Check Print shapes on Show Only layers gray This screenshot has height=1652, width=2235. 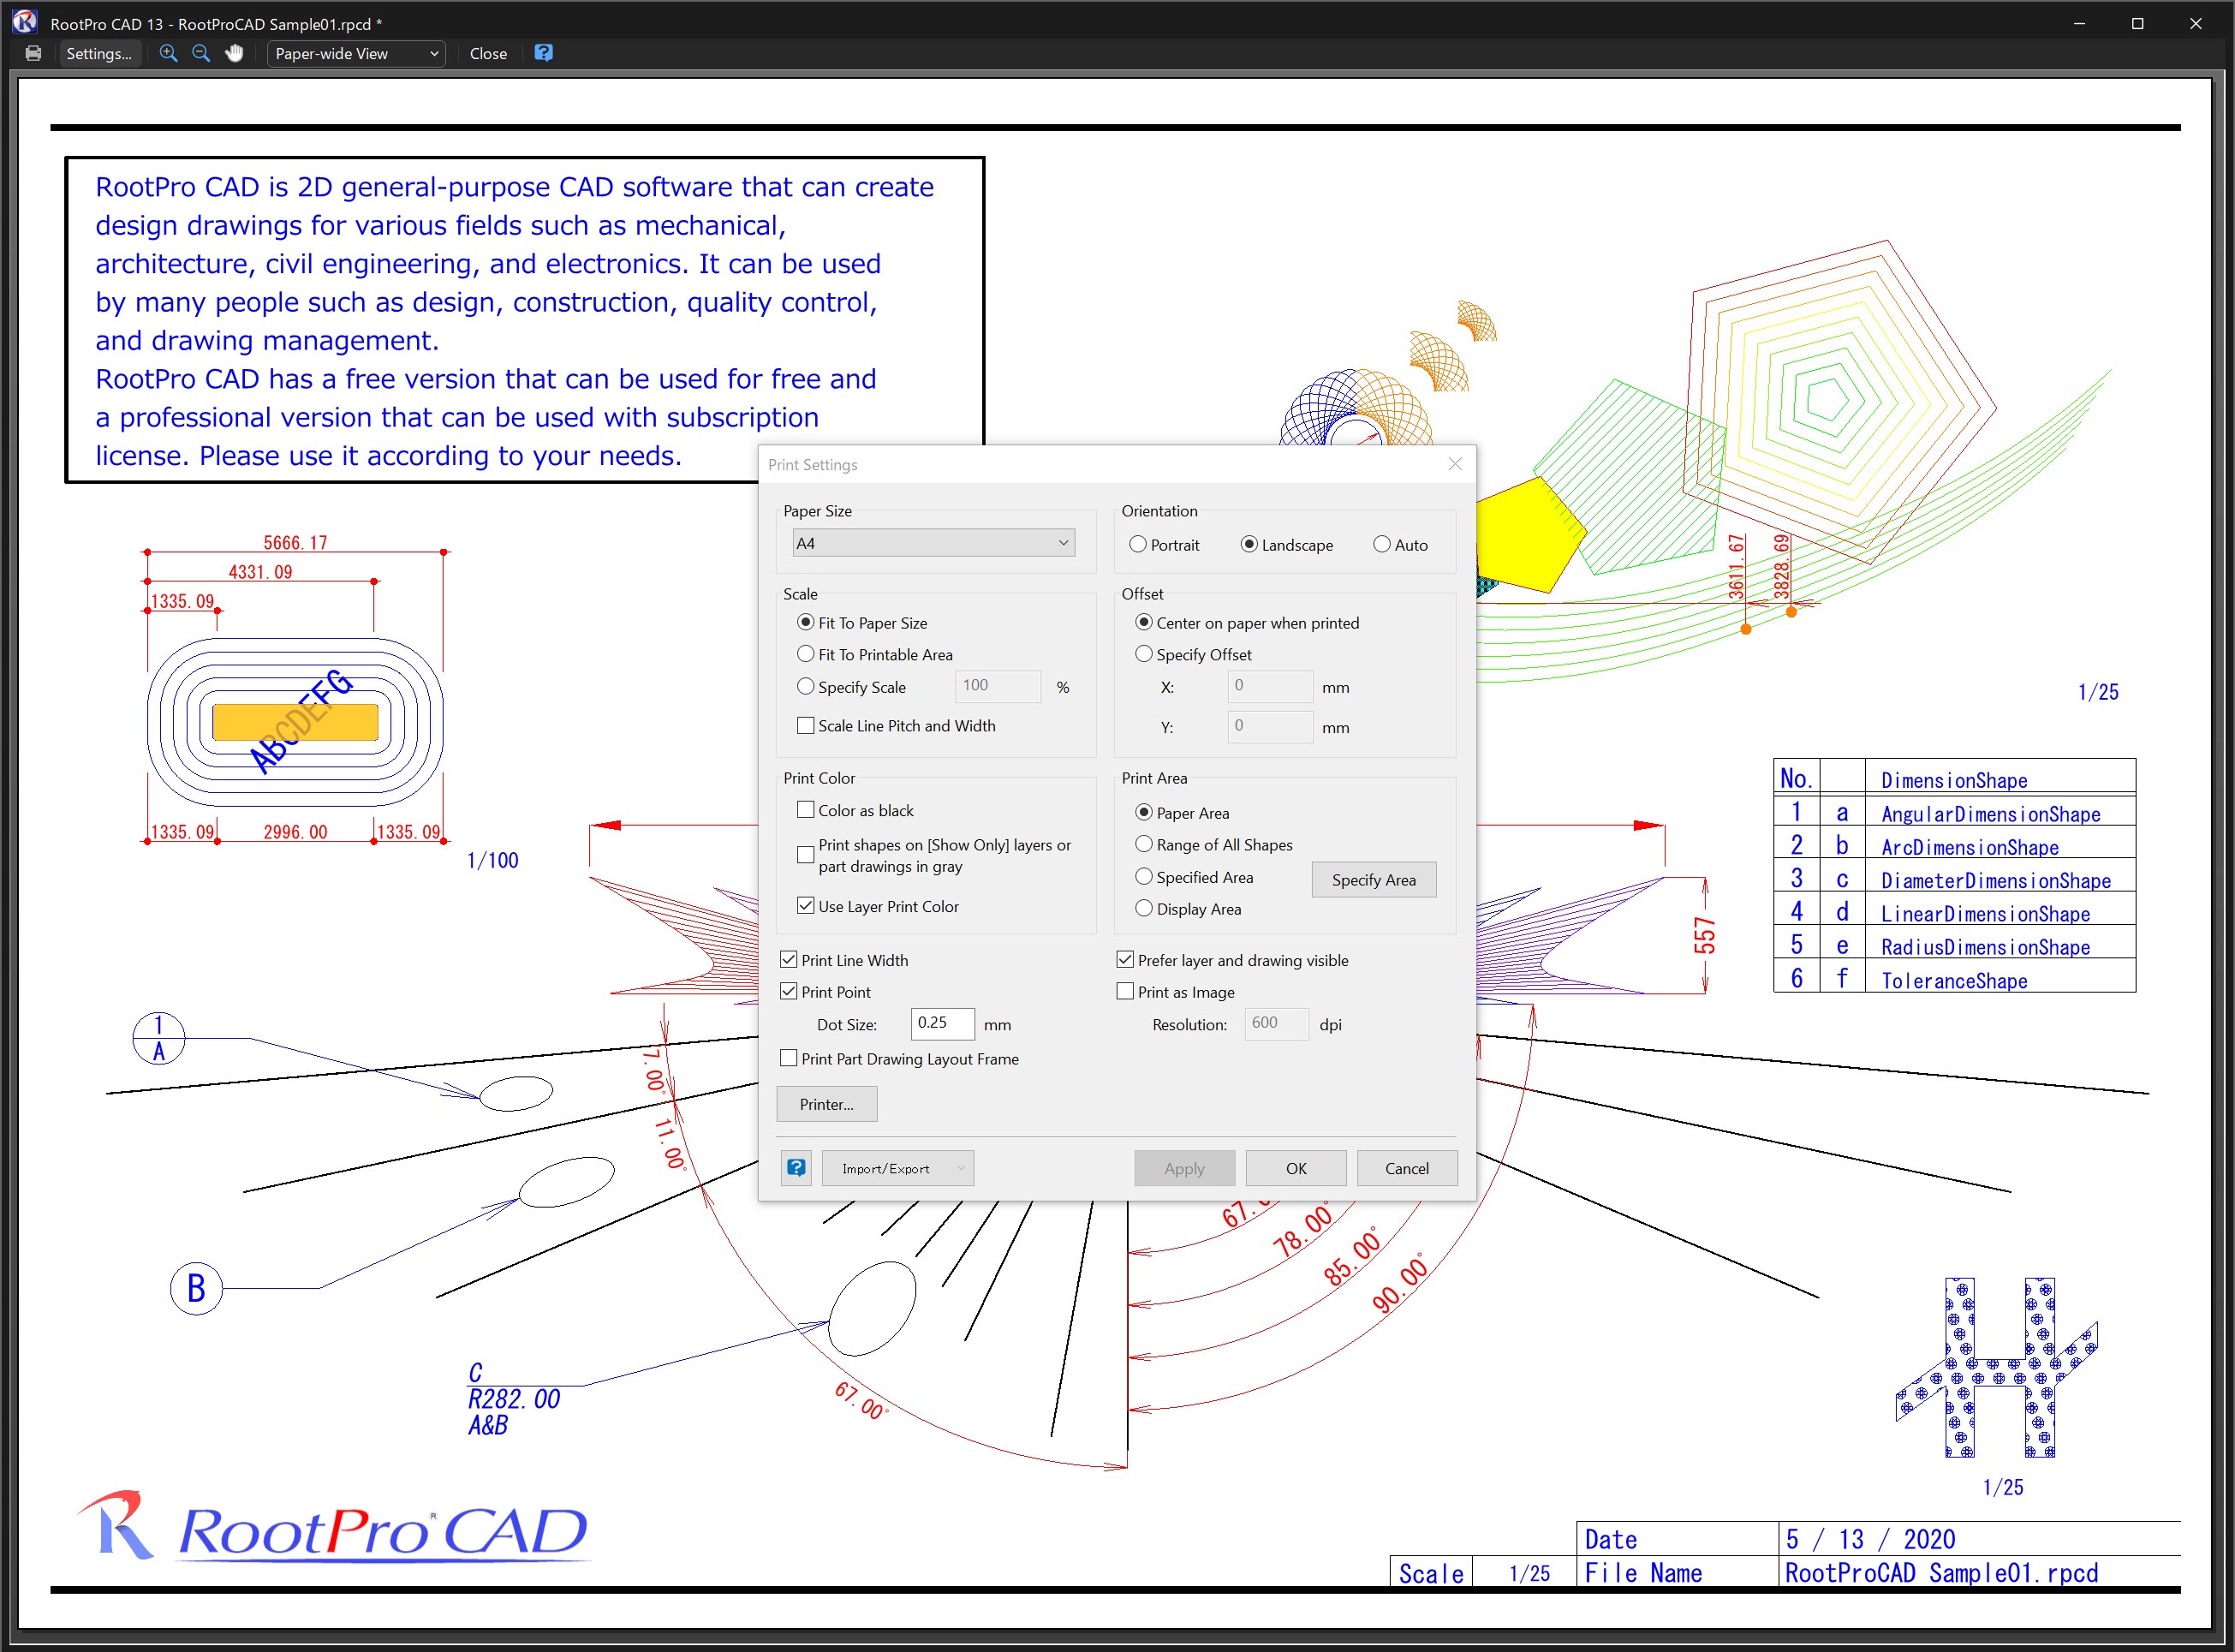pyautogui.click(x=935, y=855)
